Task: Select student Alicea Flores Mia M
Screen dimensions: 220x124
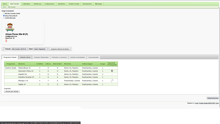Action: coord(4,15)
